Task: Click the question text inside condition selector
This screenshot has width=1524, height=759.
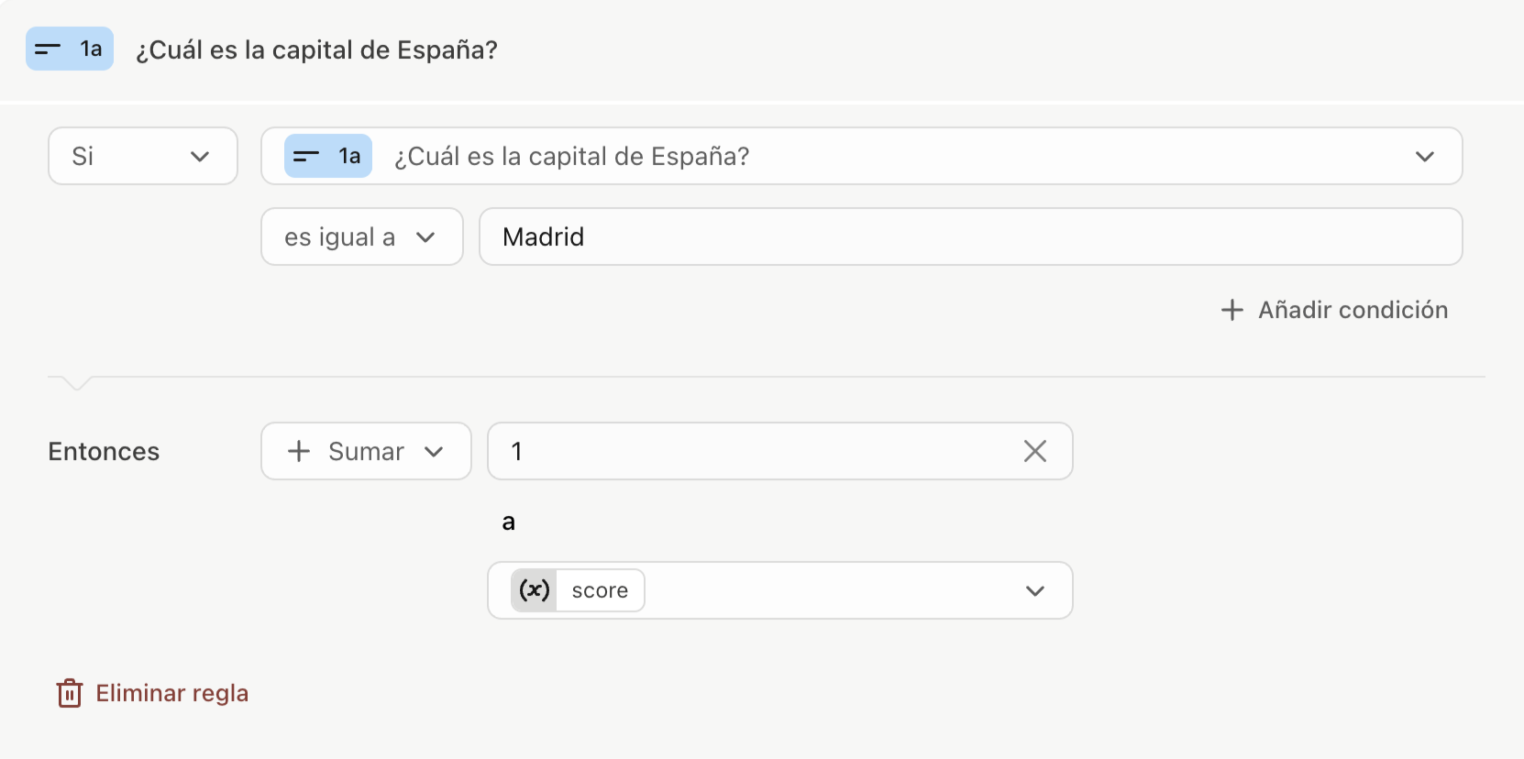Action: pyautogui.click(x=571, y=157)
